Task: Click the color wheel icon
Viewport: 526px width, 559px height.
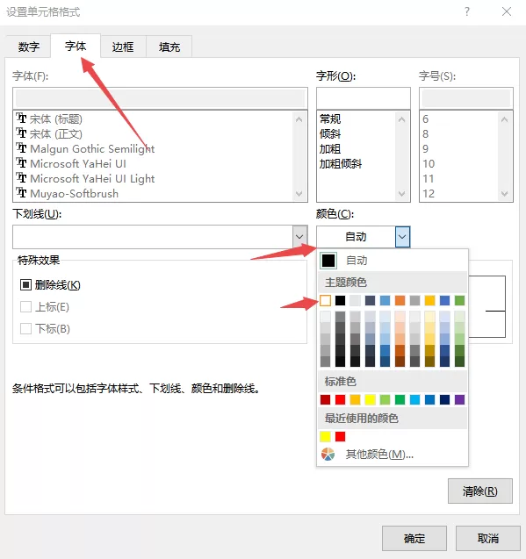Action: [x=328, y=455]
